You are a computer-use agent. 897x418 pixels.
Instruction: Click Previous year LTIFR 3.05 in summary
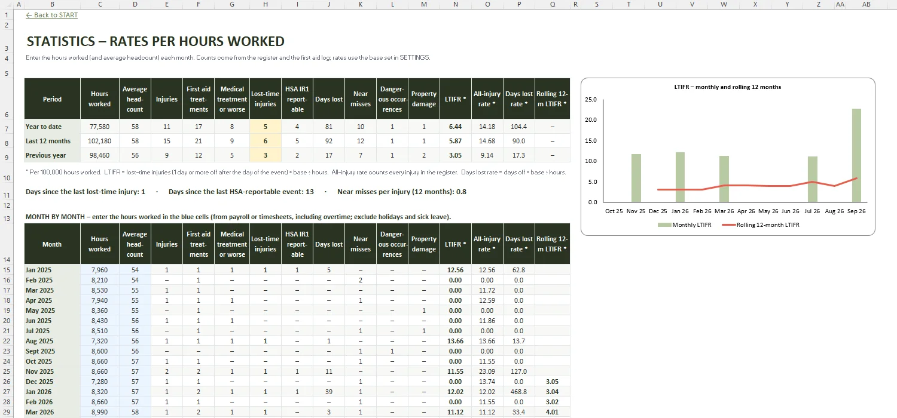pyautogui.click(x=456, y=155)
